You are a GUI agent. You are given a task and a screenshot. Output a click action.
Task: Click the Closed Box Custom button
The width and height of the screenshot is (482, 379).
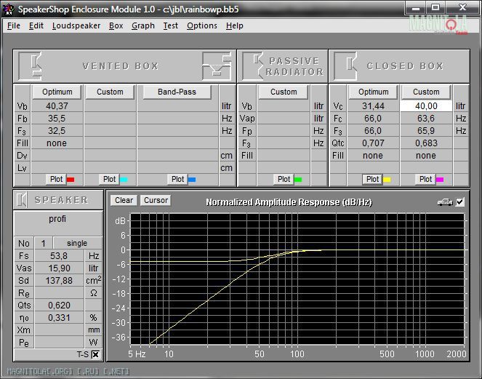coord(426,92)
